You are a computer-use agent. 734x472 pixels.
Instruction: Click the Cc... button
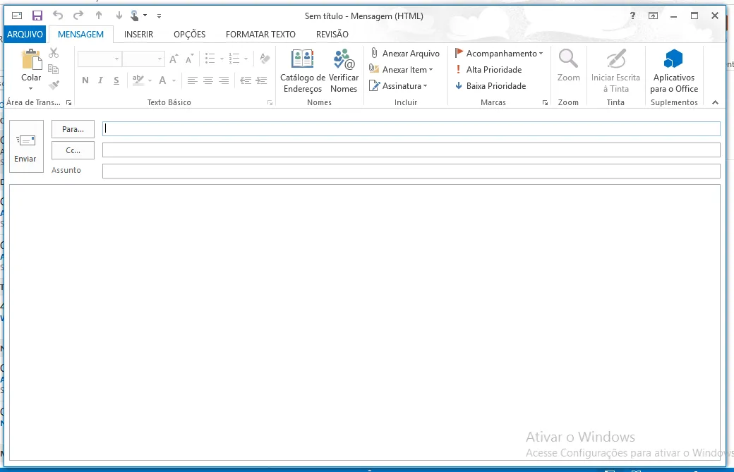(x=73, y=150)
